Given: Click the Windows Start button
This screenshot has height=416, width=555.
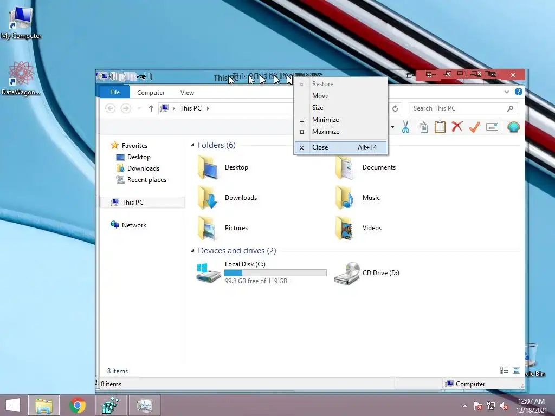Looking at the screenshot, I should click(13, 405).
